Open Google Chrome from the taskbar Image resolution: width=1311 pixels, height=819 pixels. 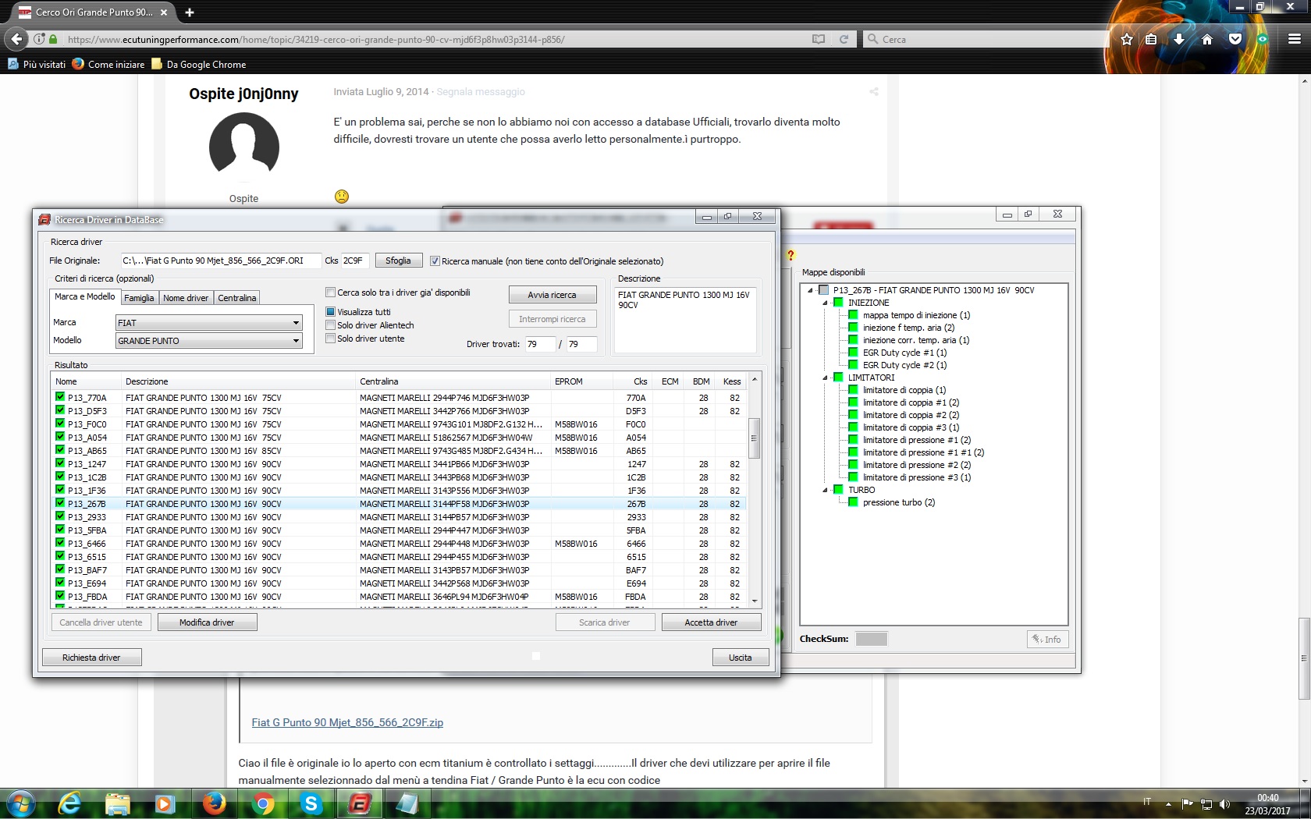click(263, 803)
